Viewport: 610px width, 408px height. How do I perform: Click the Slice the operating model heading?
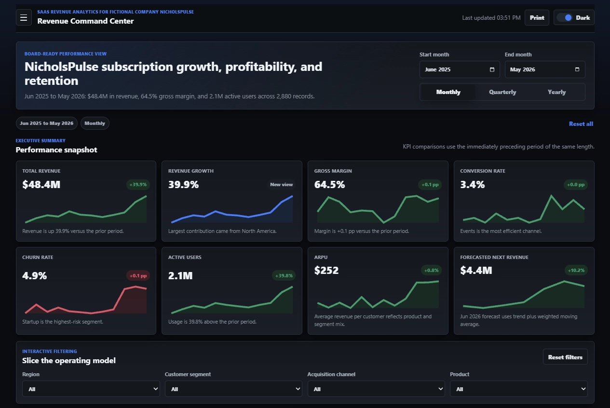(x=69, y=360)
